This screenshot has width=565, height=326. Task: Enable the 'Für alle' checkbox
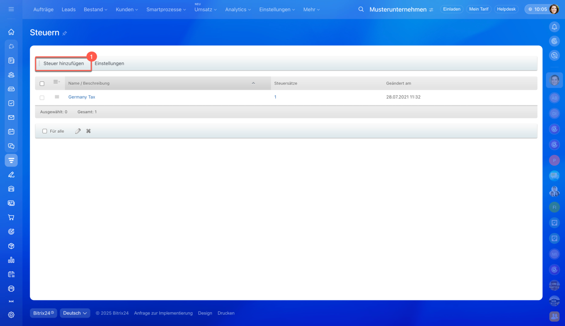pos(45,131)
